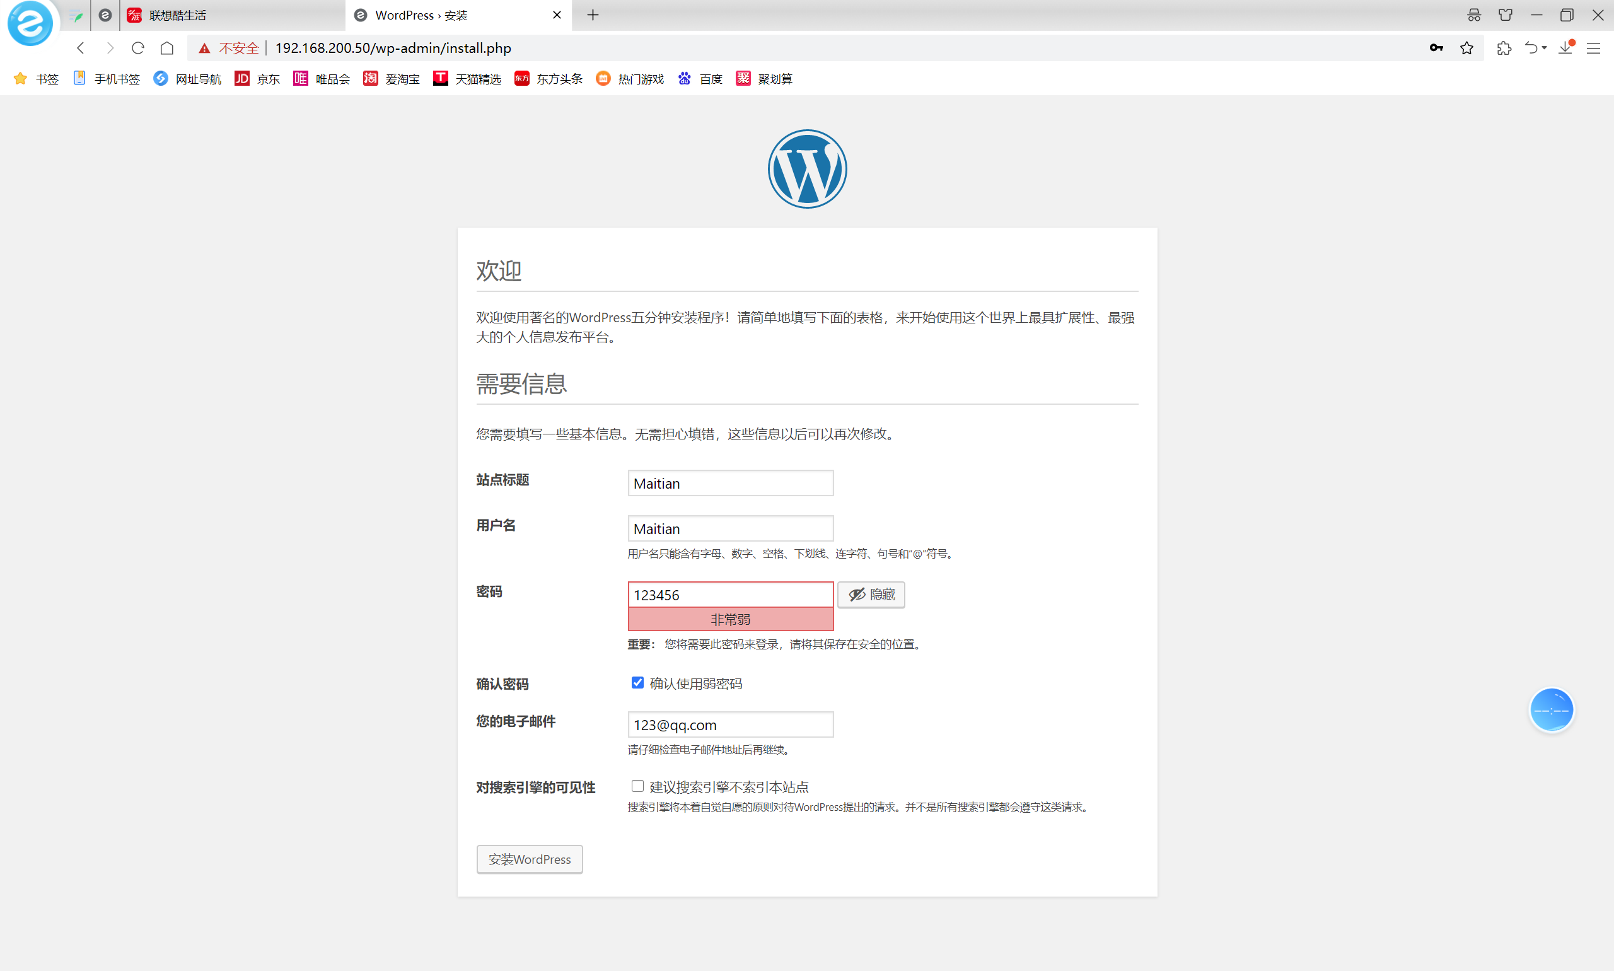Open the 书签 bookmarks folder
Image resolution: width=1614 pixels, height=971 pixels.
click(36, 79)
